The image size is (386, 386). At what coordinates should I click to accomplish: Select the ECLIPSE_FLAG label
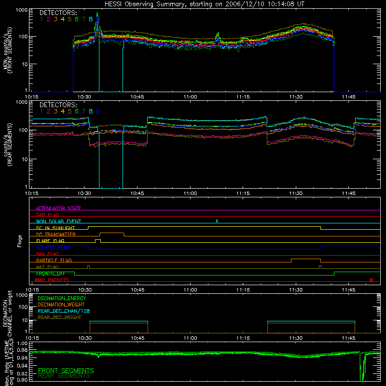pos(53,248)
